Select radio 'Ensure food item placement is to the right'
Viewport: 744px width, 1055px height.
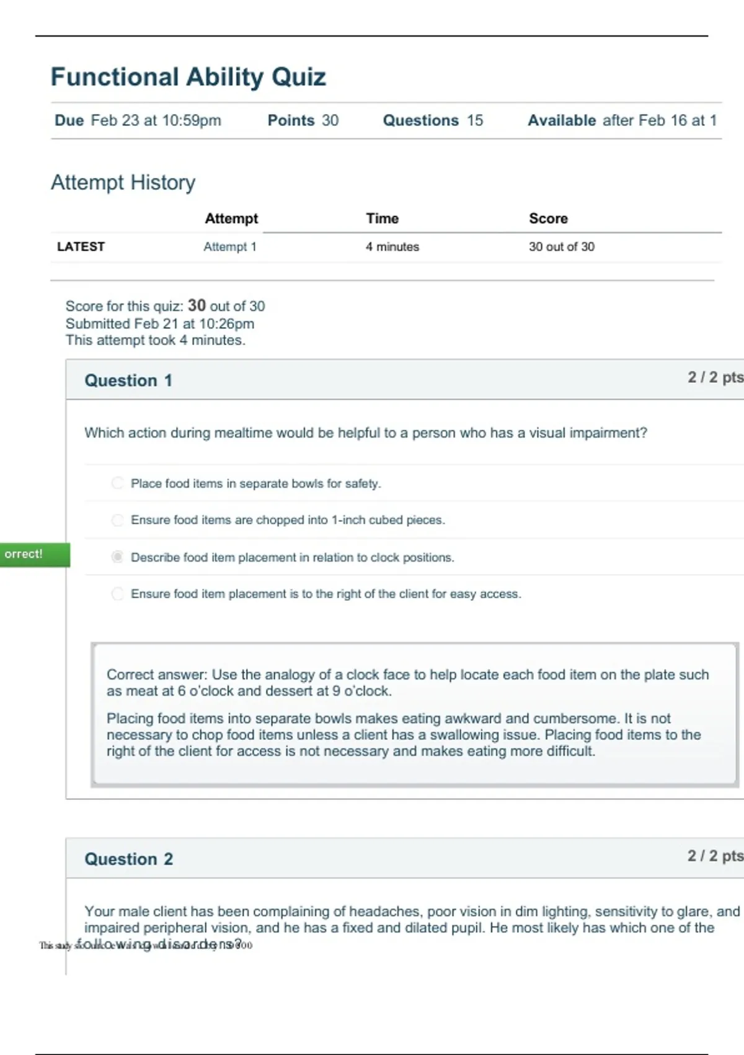click(117, 594)
